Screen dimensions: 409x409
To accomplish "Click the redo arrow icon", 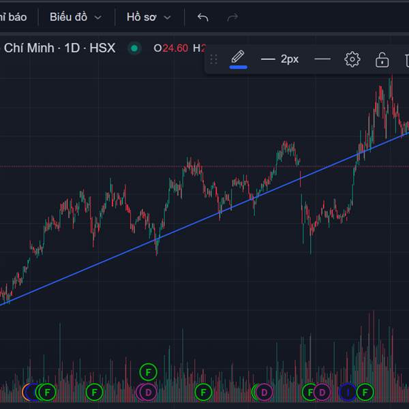I will point(232,17).
